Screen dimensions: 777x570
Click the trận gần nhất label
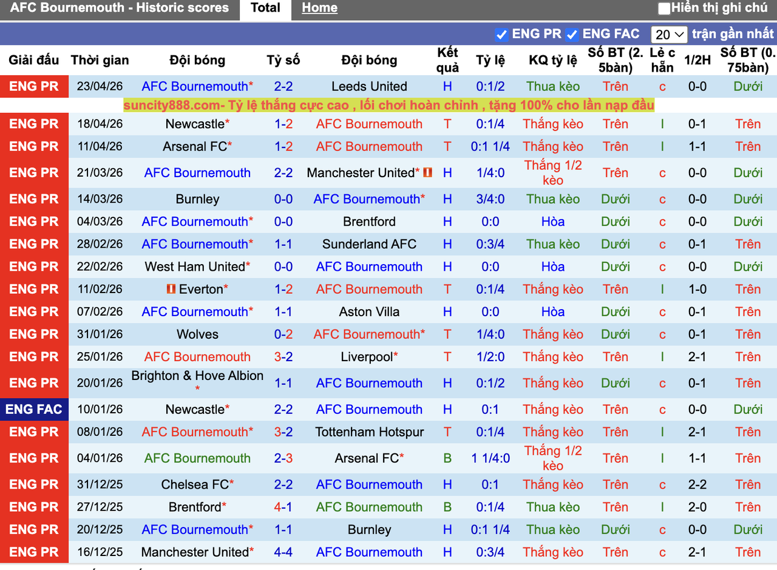click(733, 34)
